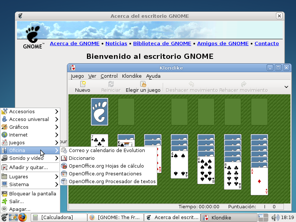Viewport: 296px width, 222px height.
Task: Click the volume speaker icon in tray
Action: pyautogui.click(x=275, y=217)
